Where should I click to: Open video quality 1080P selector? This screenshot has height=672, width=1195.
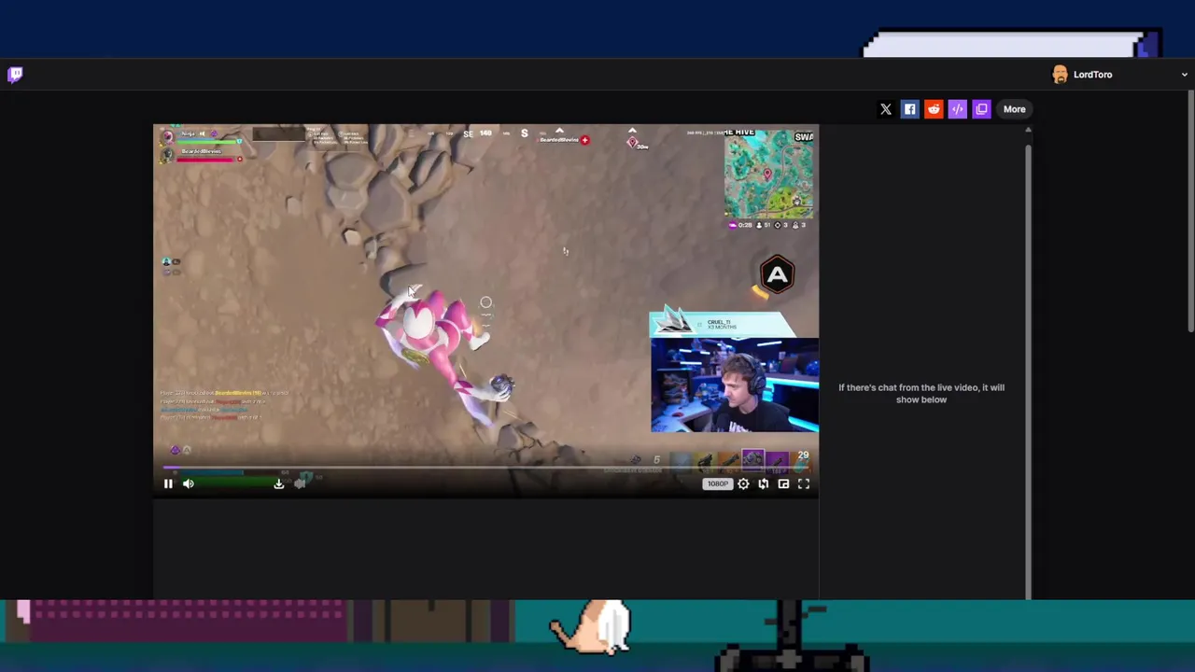[x=717, y=483]
